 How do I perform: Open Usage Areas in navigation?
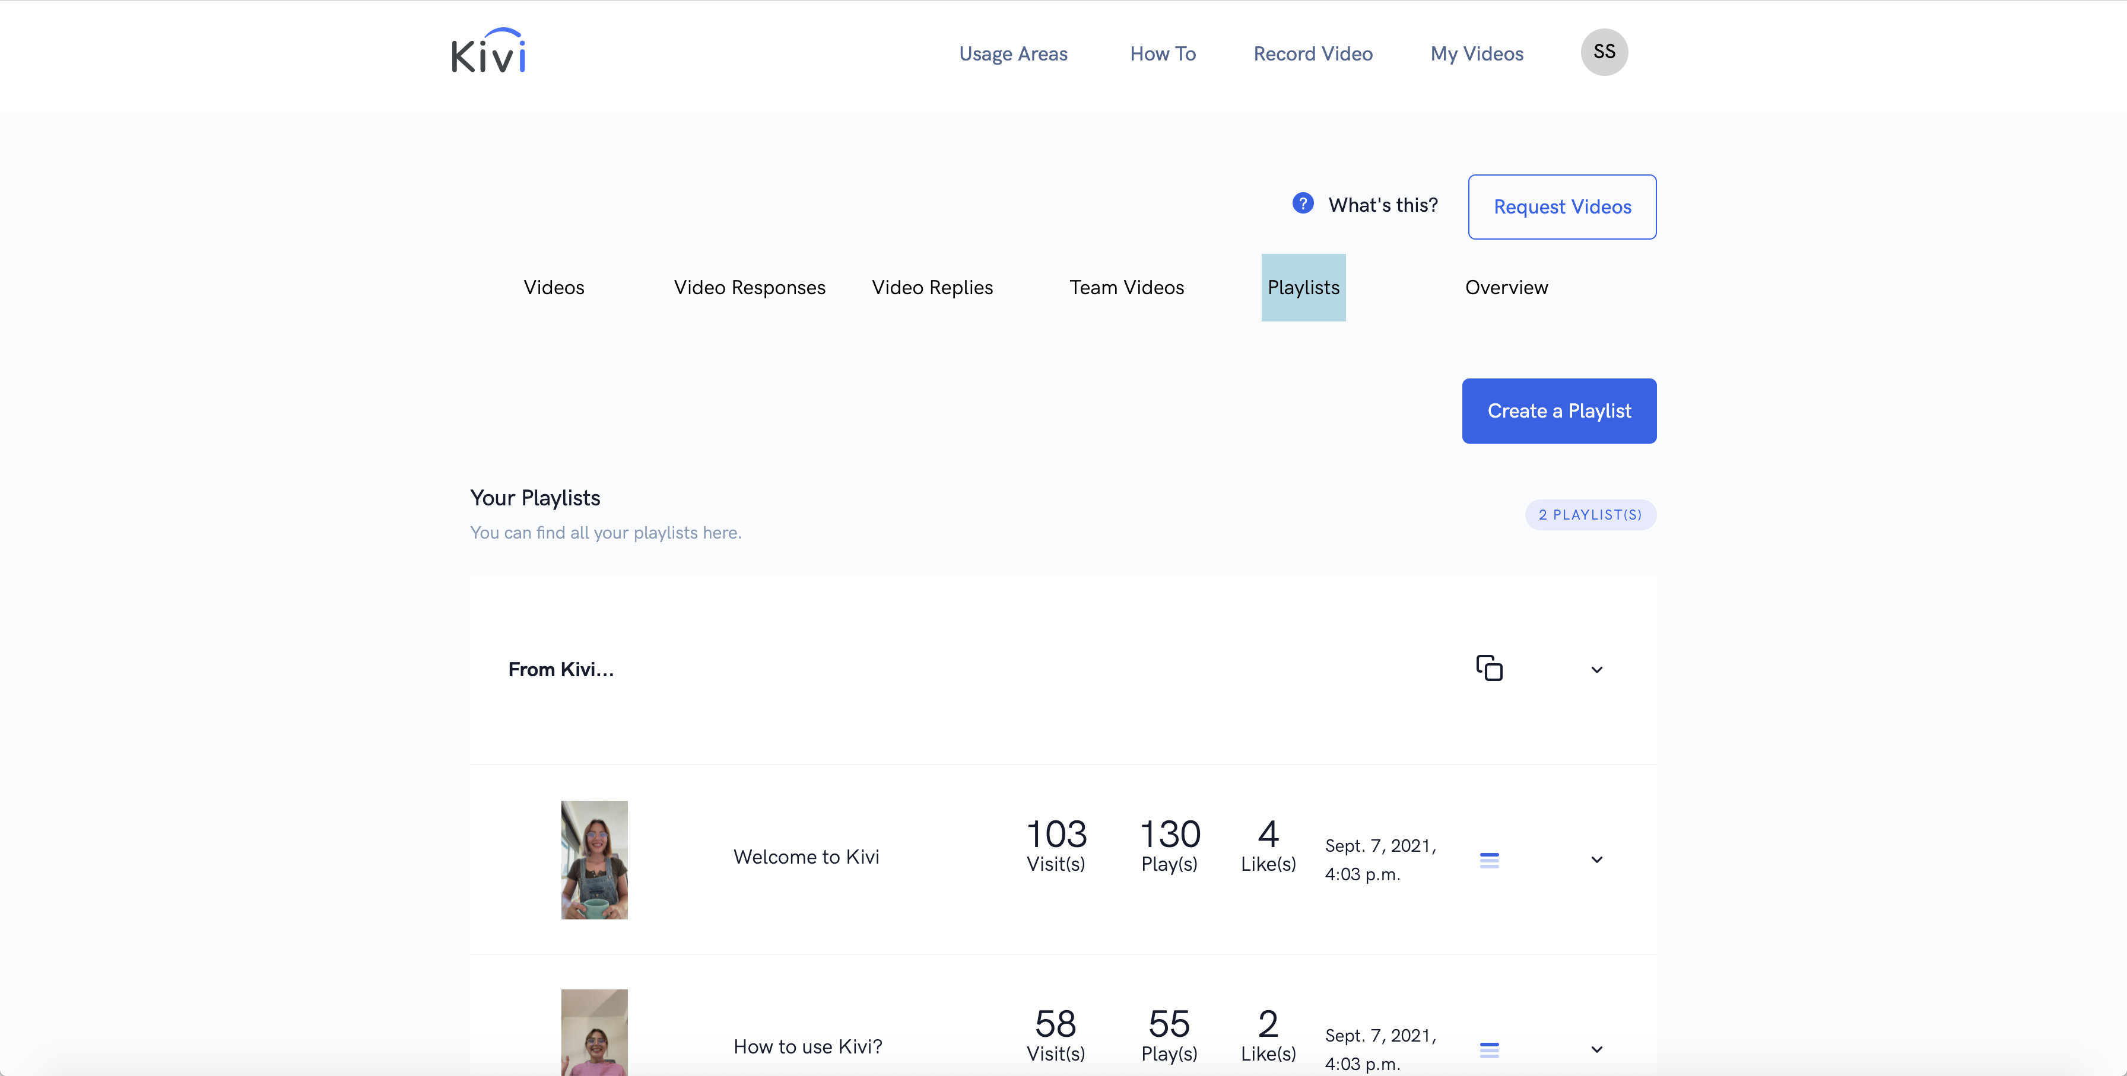click(1012, 53)
